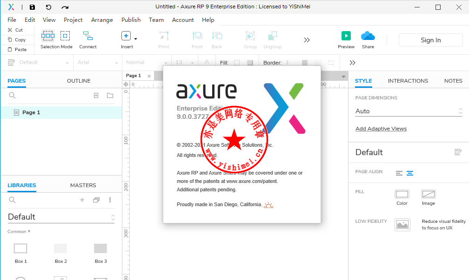Select the Box 3 widget thumbnail
469x280 pixels.
point(100,248)
